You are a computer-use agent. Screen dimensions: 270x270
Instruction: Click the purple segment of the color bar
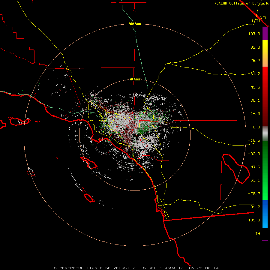(x=265, y=34)
